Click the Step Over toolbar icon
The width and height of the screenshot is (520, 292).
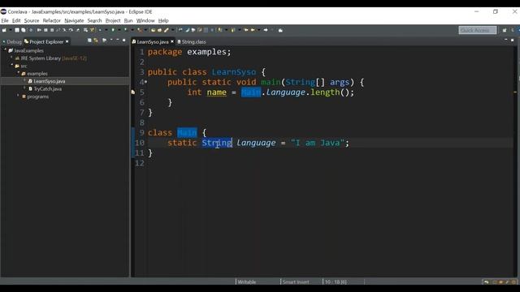coord(71,30)
